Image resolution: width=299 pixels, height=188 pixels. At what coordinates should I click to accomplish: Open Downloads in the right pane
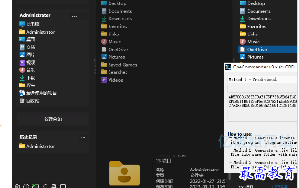255,19
